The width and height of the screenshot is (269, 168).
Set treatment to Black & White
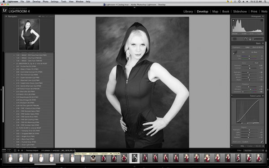[x=257, y=47]
